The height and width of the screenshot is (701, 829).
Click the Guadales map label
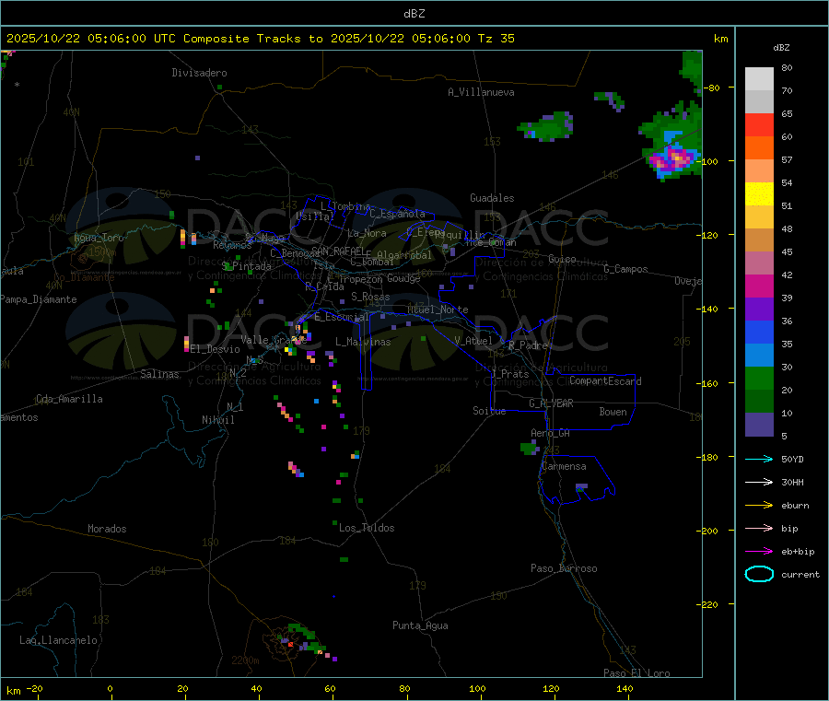pos(492,198)
